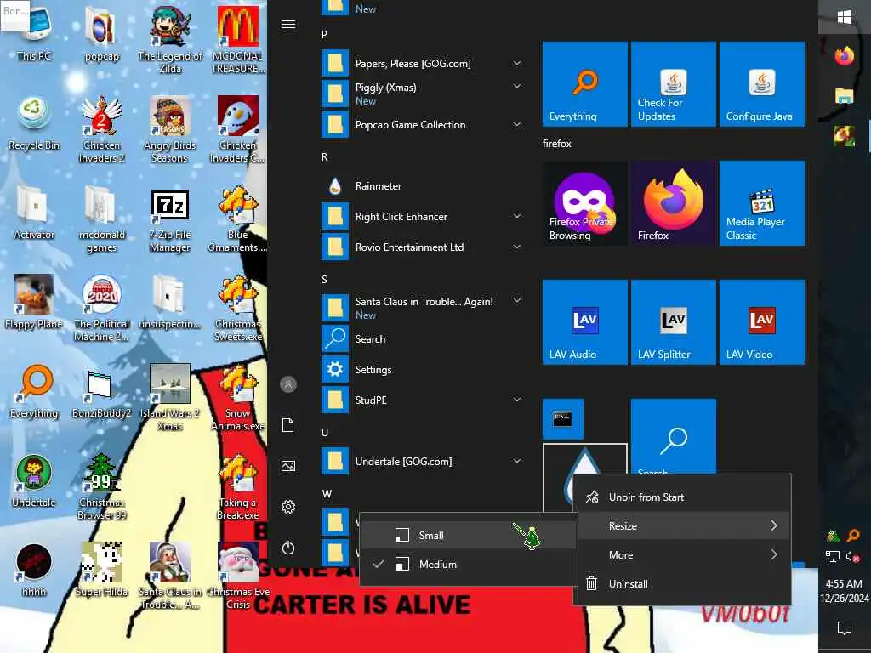The image size is (871, 653).
Task: Select Small tile size
Action: point(468,536)
